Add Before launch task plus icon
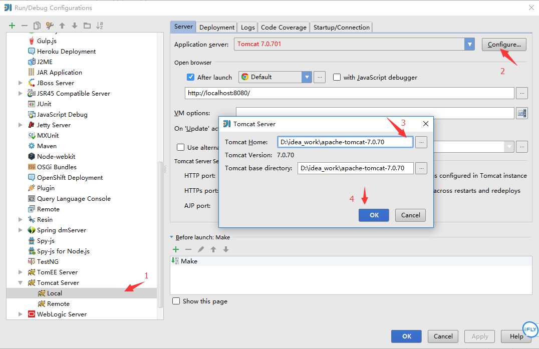The image size is (539, 349). [176, 249]
